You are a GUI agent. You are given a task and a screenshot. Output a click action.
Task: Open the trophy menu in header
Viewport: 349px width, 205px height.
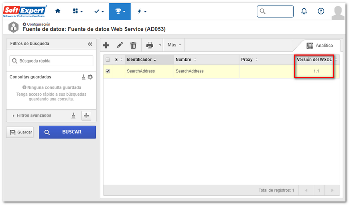pyautogui.click(x=120, y=11)
